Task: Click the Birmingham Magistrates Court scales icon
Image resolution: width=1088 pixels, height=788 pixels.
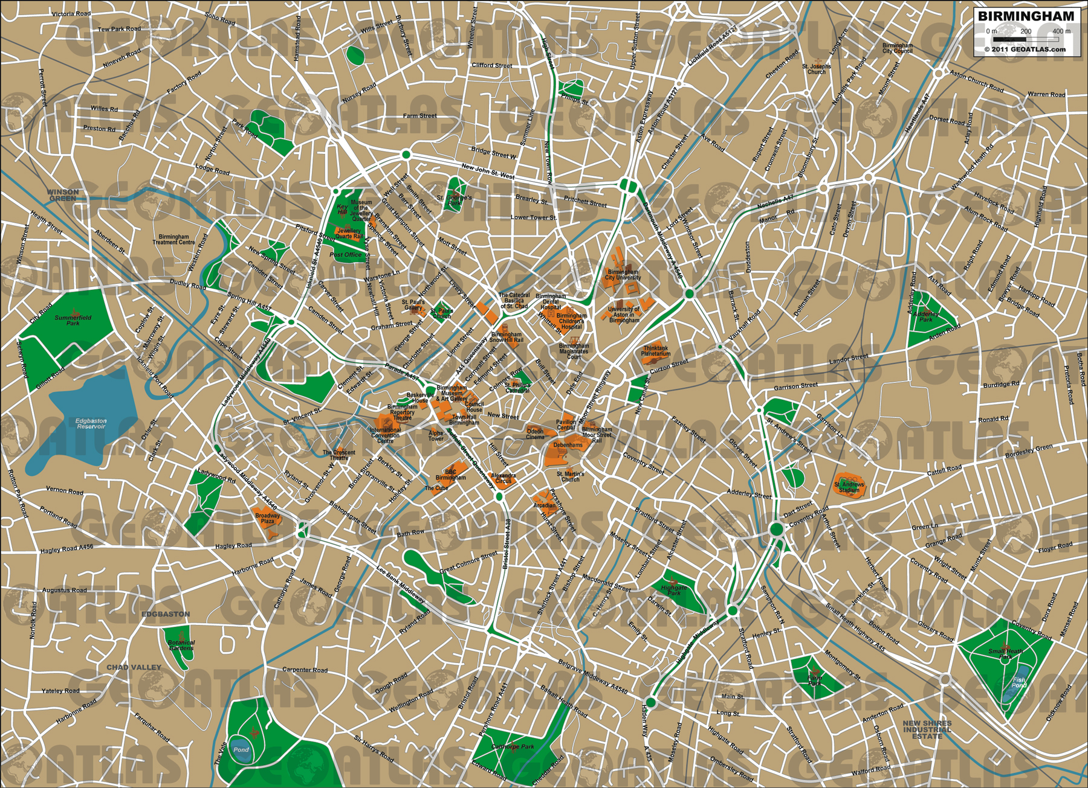Action: tap(574, 341)
